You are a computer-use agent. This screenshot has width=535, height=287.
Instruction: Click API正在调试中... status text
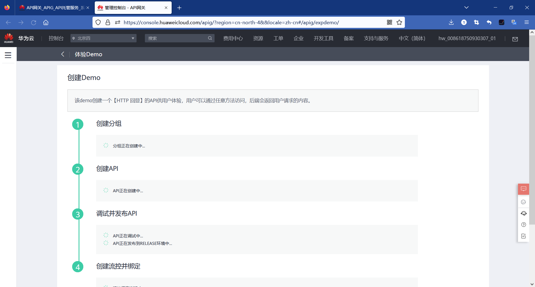[x=128, y=236]
